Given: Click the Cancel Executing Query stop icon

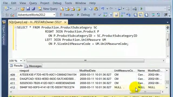Looking at the screenshot, I should pos(94,14).
